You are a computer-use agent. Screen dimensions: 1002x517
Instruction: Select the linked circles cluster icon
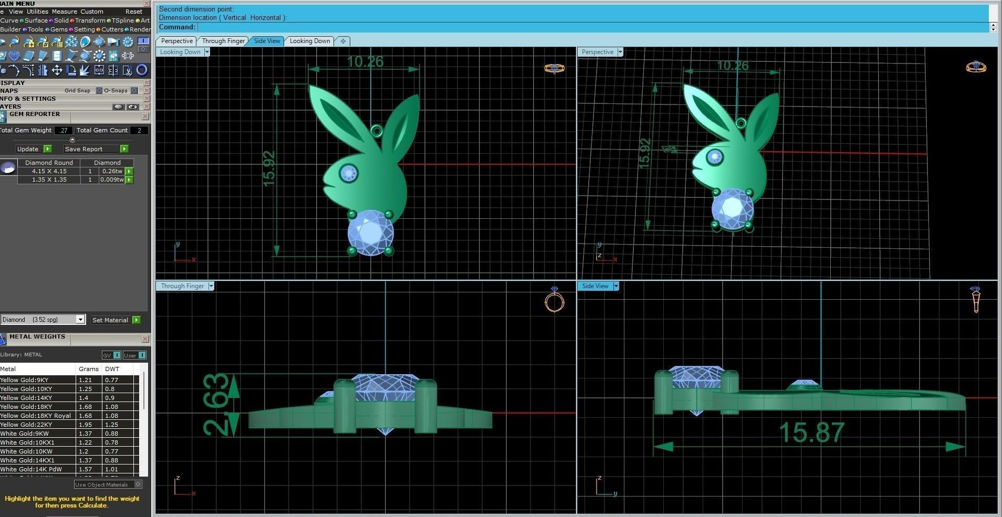(x=128, y=56)
